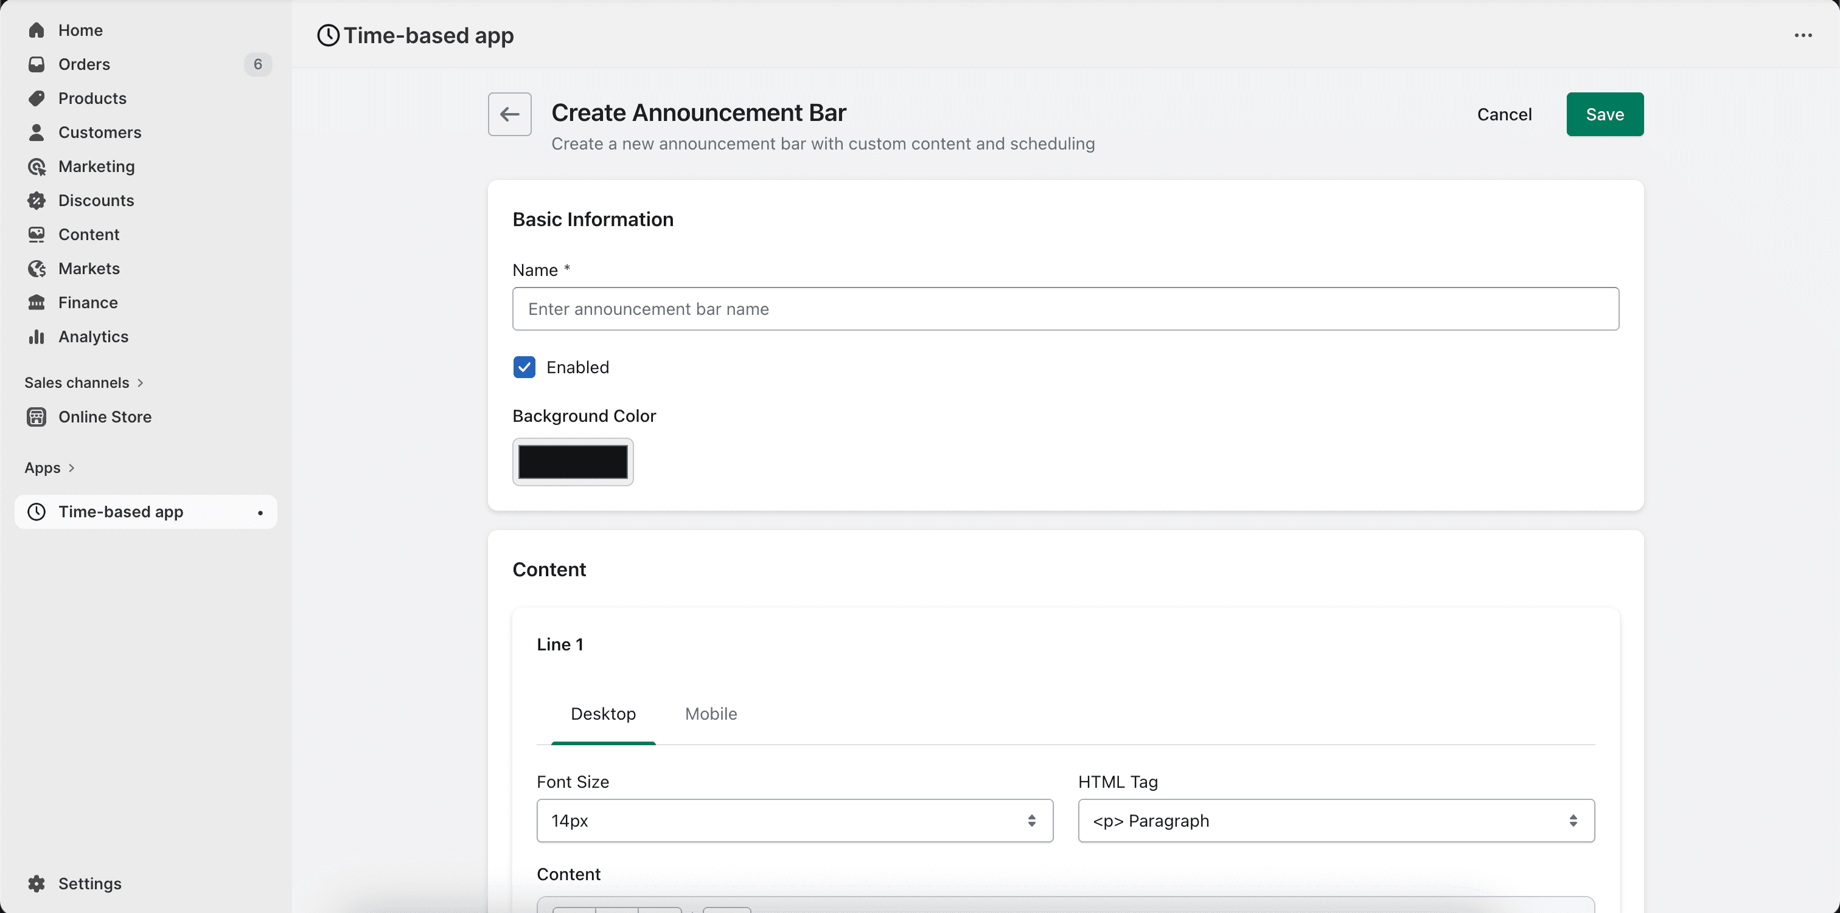Select the Products icon
Image resolution: width=1840 pixels, height=913 pixels.
coord(37,98)
